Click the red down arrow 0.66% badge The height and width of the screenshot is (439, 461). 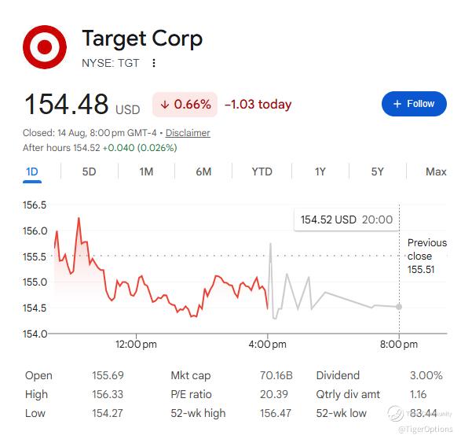pyautogui.click(x=185, y=104)
